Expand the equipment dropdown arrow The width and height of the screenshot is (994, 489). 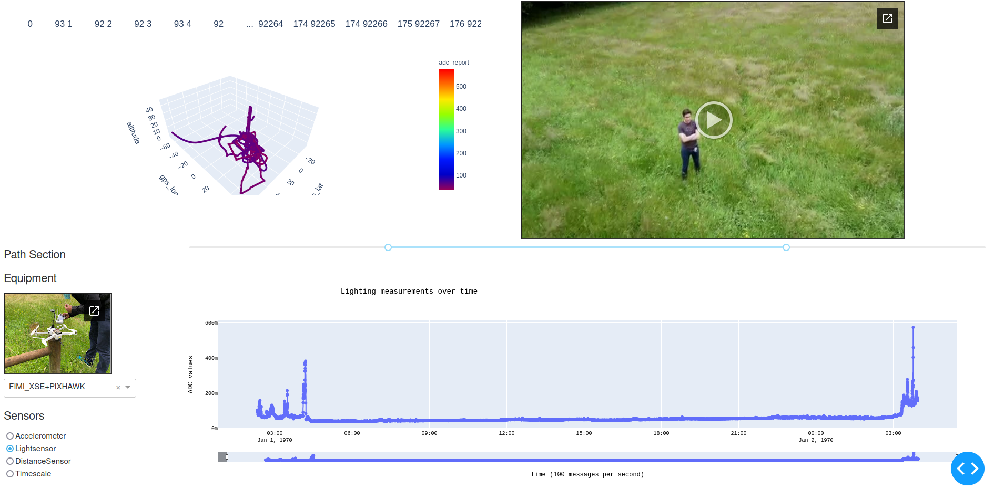[x=128, y=388]
